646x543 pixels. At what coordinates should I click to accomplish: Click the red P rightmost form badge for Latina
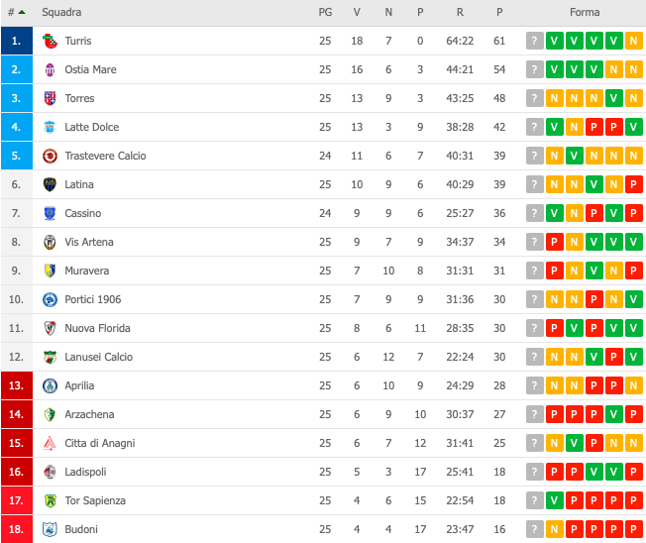pos(634,184)
